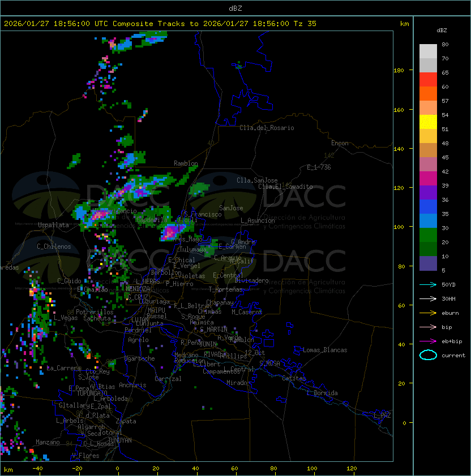The width and height of the screenshot is (471, 476).
Task: Click the 'E_1-736' map label
Action: (319, 167)
